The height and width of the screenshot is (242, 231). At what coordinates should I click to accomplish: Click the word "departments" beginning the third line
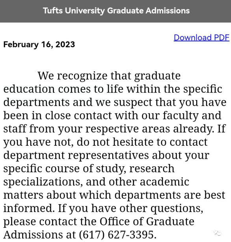[x=36, y=102]
